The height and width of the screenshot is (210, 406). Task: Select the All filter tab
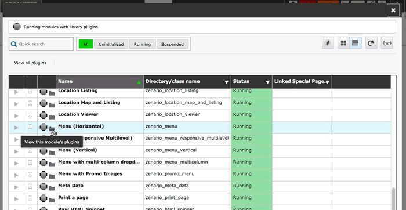pos(86,44)
